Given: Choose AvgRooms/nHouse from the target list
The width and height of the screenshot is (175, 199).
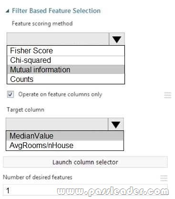Looking at the screenshot, I should pos(65,145).
